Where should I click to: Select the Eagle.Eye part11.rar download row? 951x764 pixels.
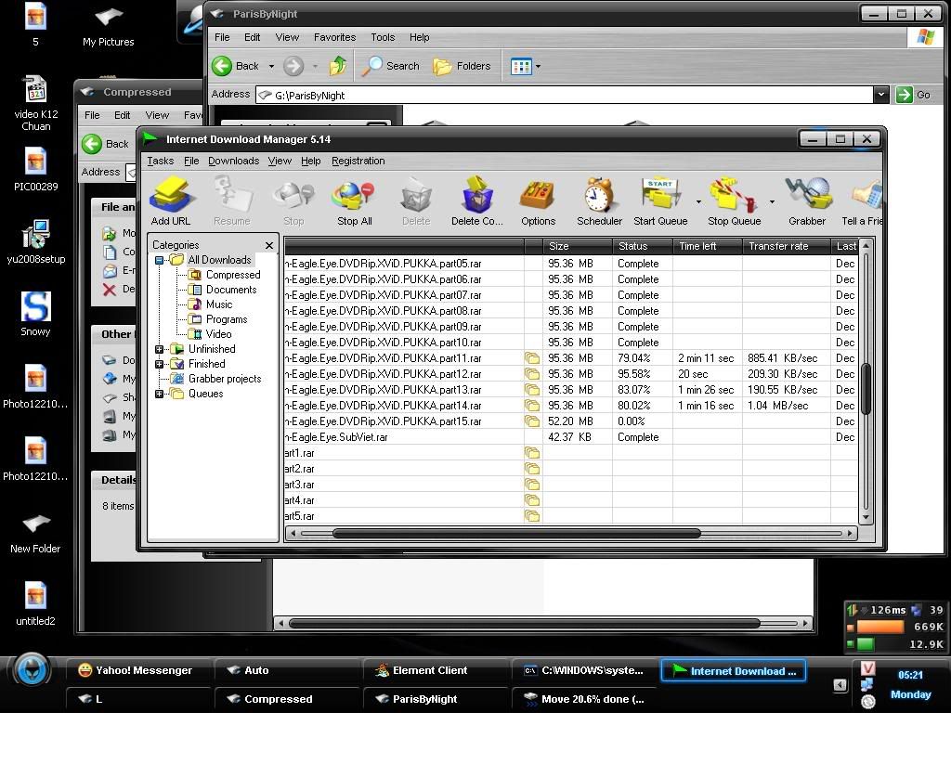(570, 358)
